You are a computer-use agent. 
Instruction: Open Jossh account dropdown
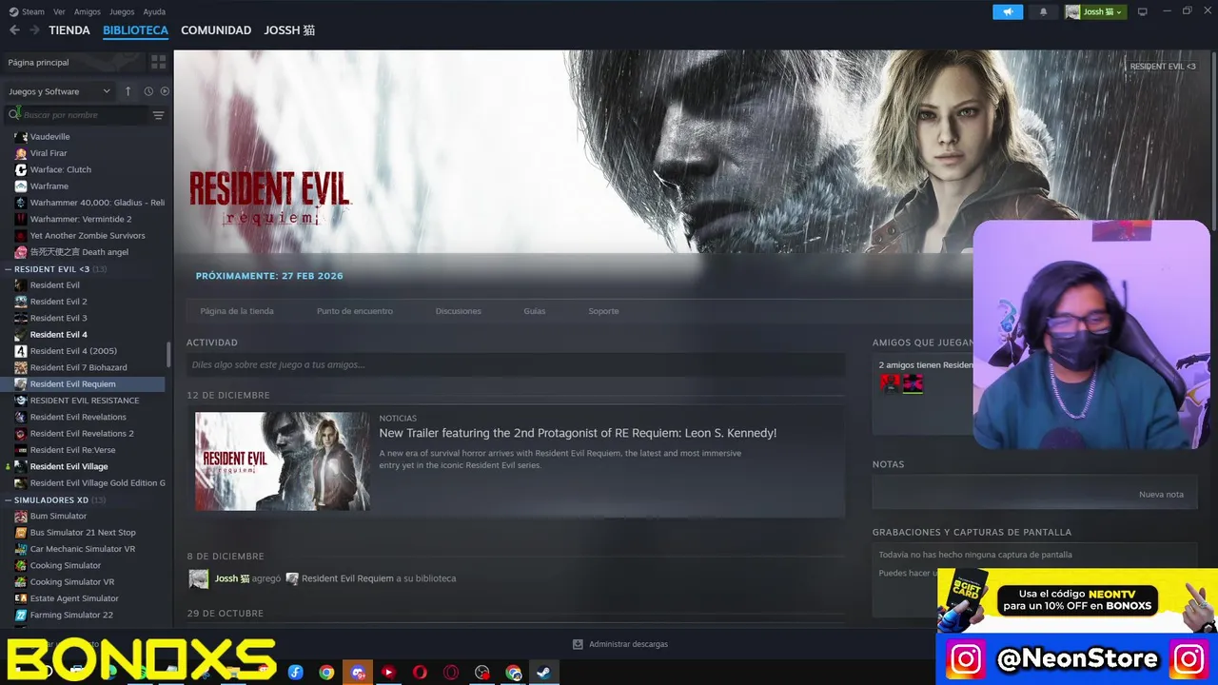1094,11
